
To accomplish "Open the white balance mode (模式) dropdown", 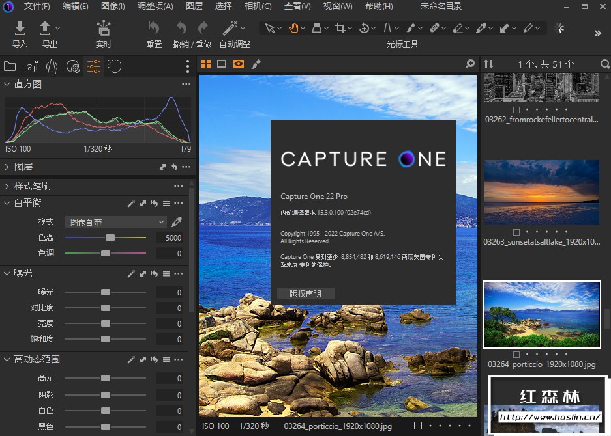I will coord(116,222).
